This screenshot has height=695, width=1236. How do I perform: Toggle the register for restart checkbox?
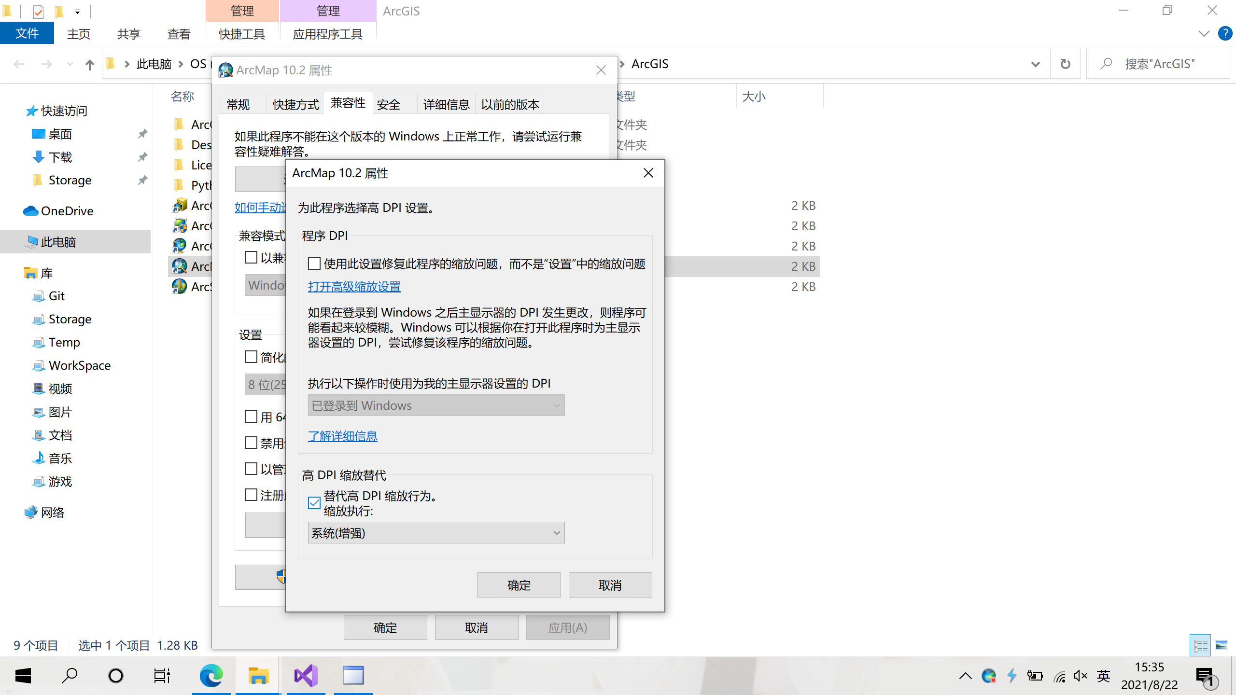click(x=251, y=495)
